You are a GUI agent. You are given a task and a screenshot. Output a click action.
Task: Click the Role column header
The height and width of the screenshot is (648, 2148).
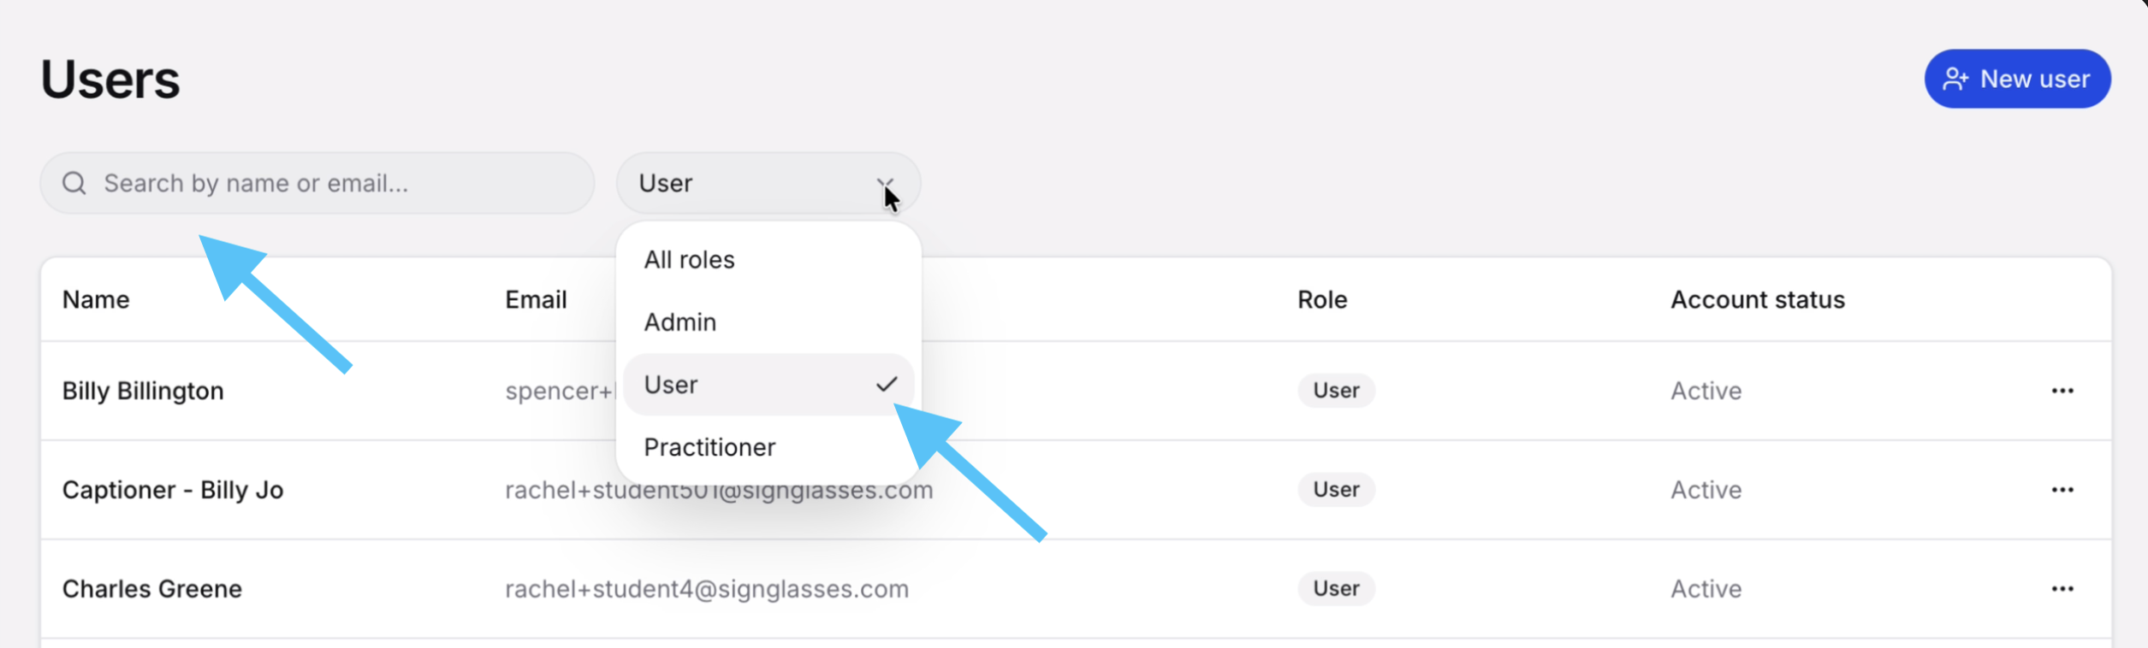1322,300
